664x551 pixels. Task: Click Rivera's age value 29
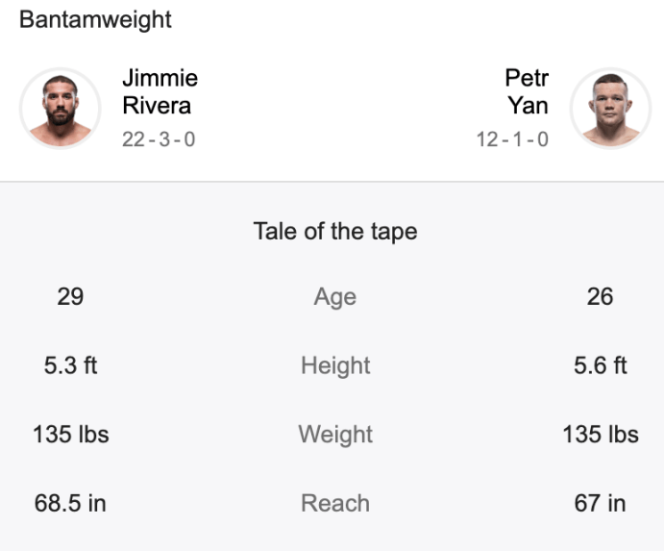pos(70,296)
